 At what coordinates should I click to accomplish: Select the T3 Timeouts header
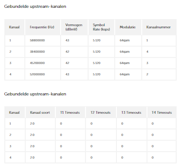131,112
